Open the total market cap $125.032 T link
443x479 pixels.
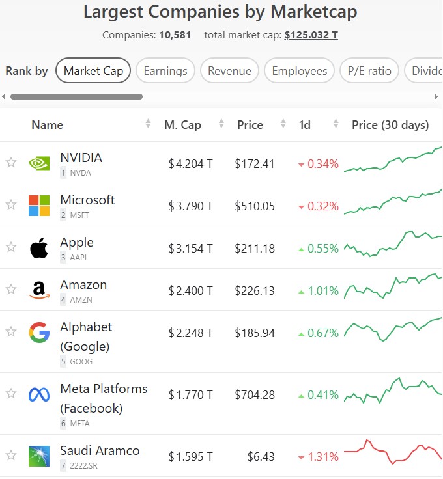click(311, 35)
